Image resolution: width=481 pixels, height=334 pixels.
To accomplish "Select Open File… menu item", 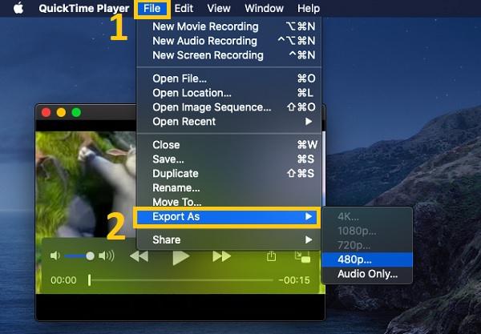I will (x=228, y=78).
